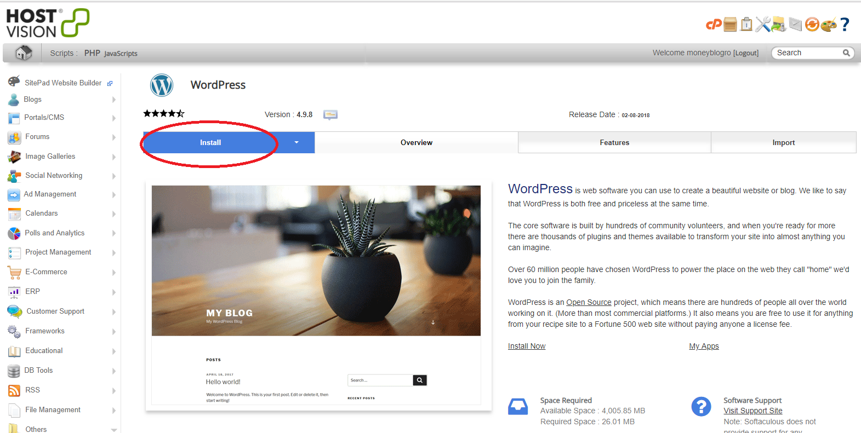Open the wooden box all-installations icon

[730, 24]
